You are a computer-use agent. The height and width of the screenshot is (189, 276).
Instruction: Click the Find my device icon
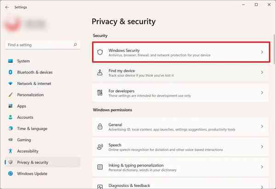[100, 72]
